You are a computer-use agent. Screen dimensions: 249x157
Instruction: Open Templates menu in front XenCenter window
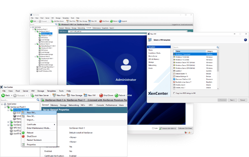click(51, 91)
